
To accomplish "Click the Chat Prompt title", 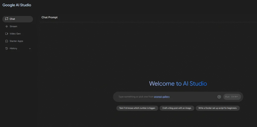I will click(x=49, y=17).
